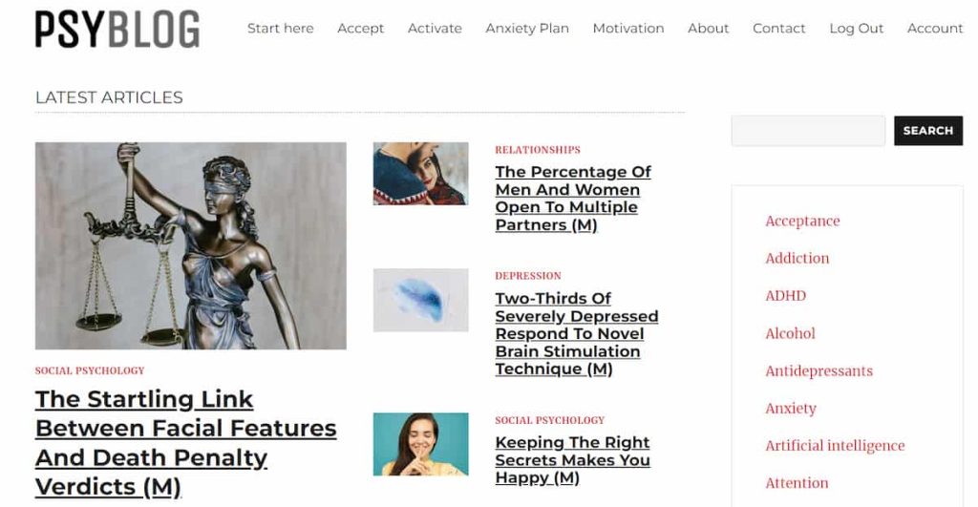Screen dimensions: 978x507
Task: Click the PsyBlog logo
Action: [117, 29]
